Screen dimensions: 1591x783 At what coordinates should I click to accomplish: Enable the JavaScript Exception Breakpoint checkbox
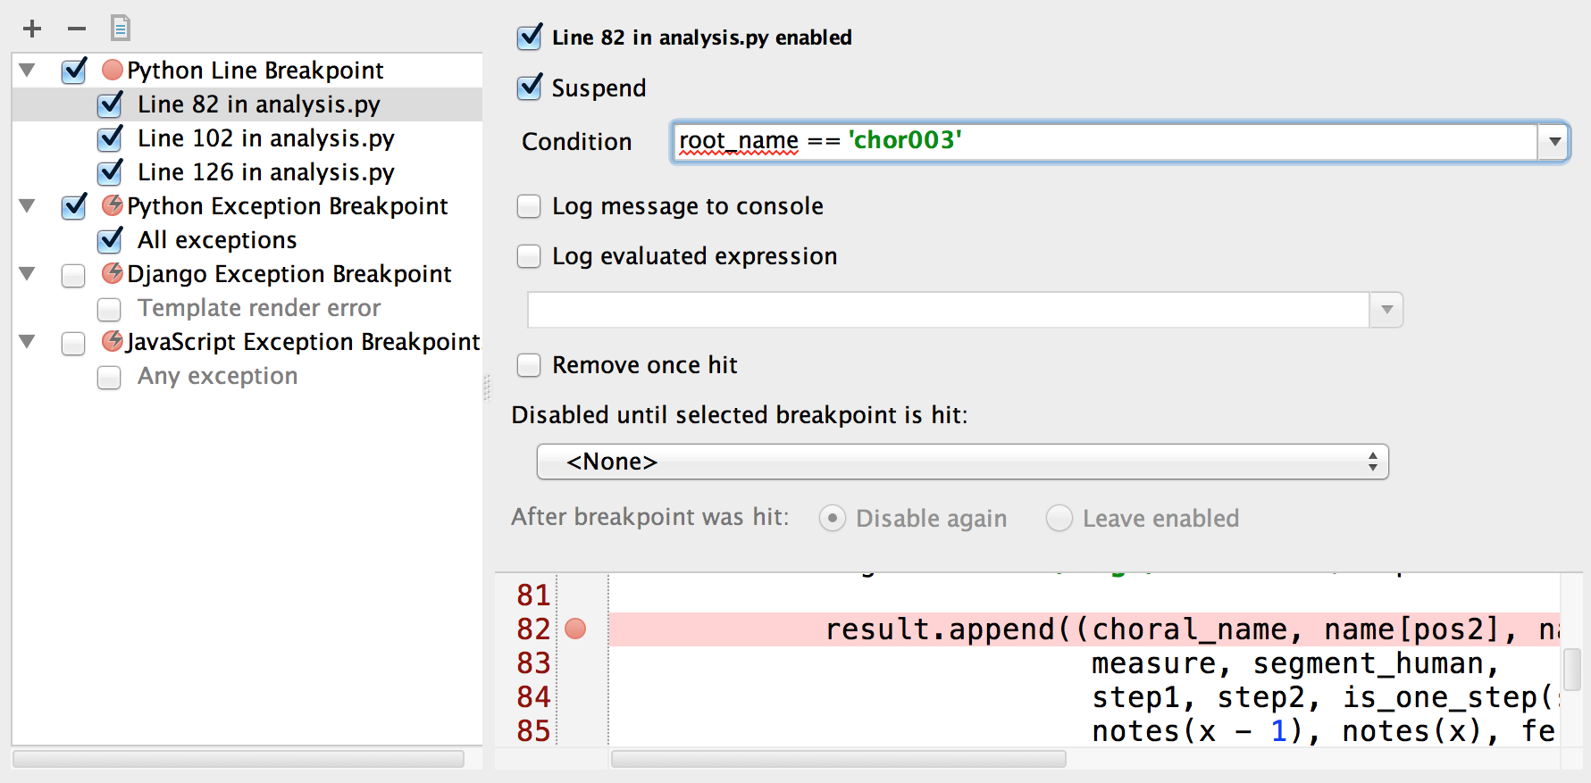(73, 343)
